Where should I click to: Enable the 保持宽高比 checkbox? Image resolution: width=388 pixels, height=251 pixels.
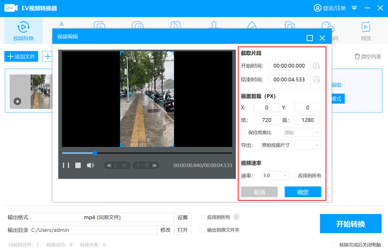[243, 133]
